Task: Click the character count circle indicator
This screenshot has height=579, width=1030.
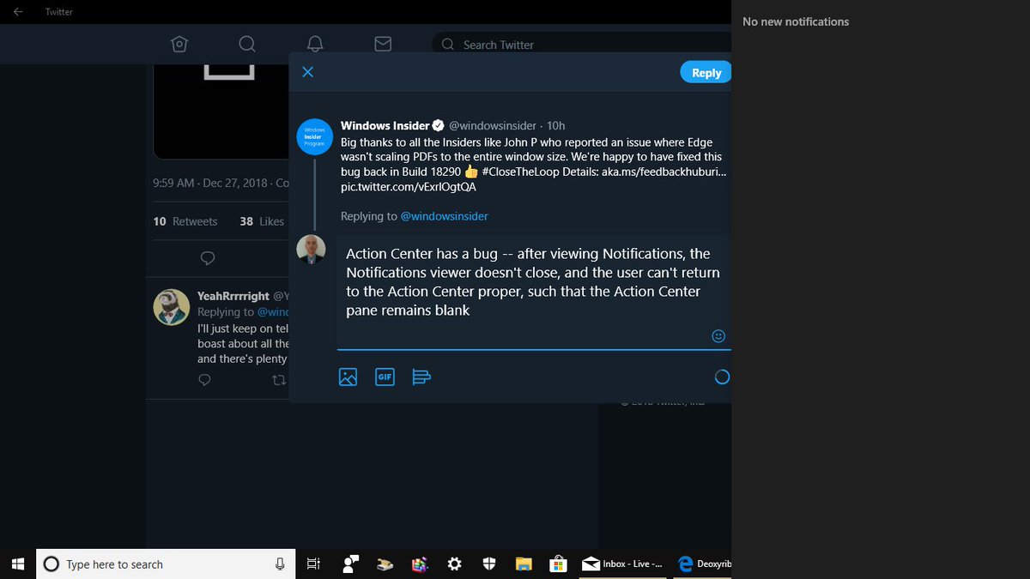Action: pos(722,377)
